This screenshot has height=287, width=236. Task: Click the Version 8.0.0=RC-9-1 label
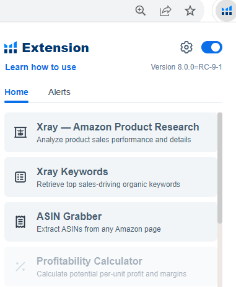(186, 67)
